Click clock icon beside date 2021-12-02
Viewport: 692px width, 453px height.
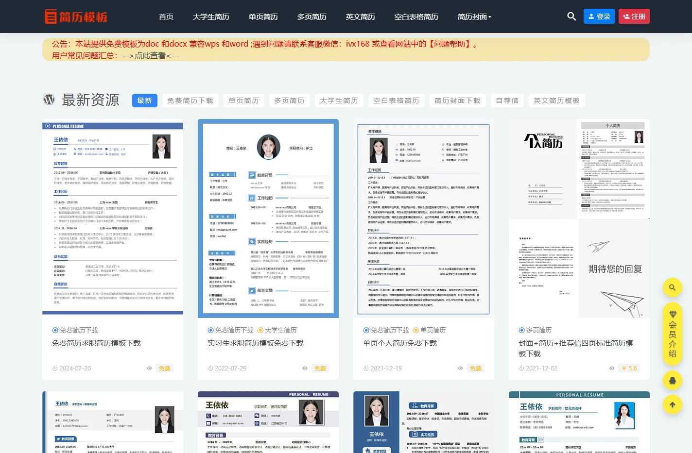click(521, 369)
